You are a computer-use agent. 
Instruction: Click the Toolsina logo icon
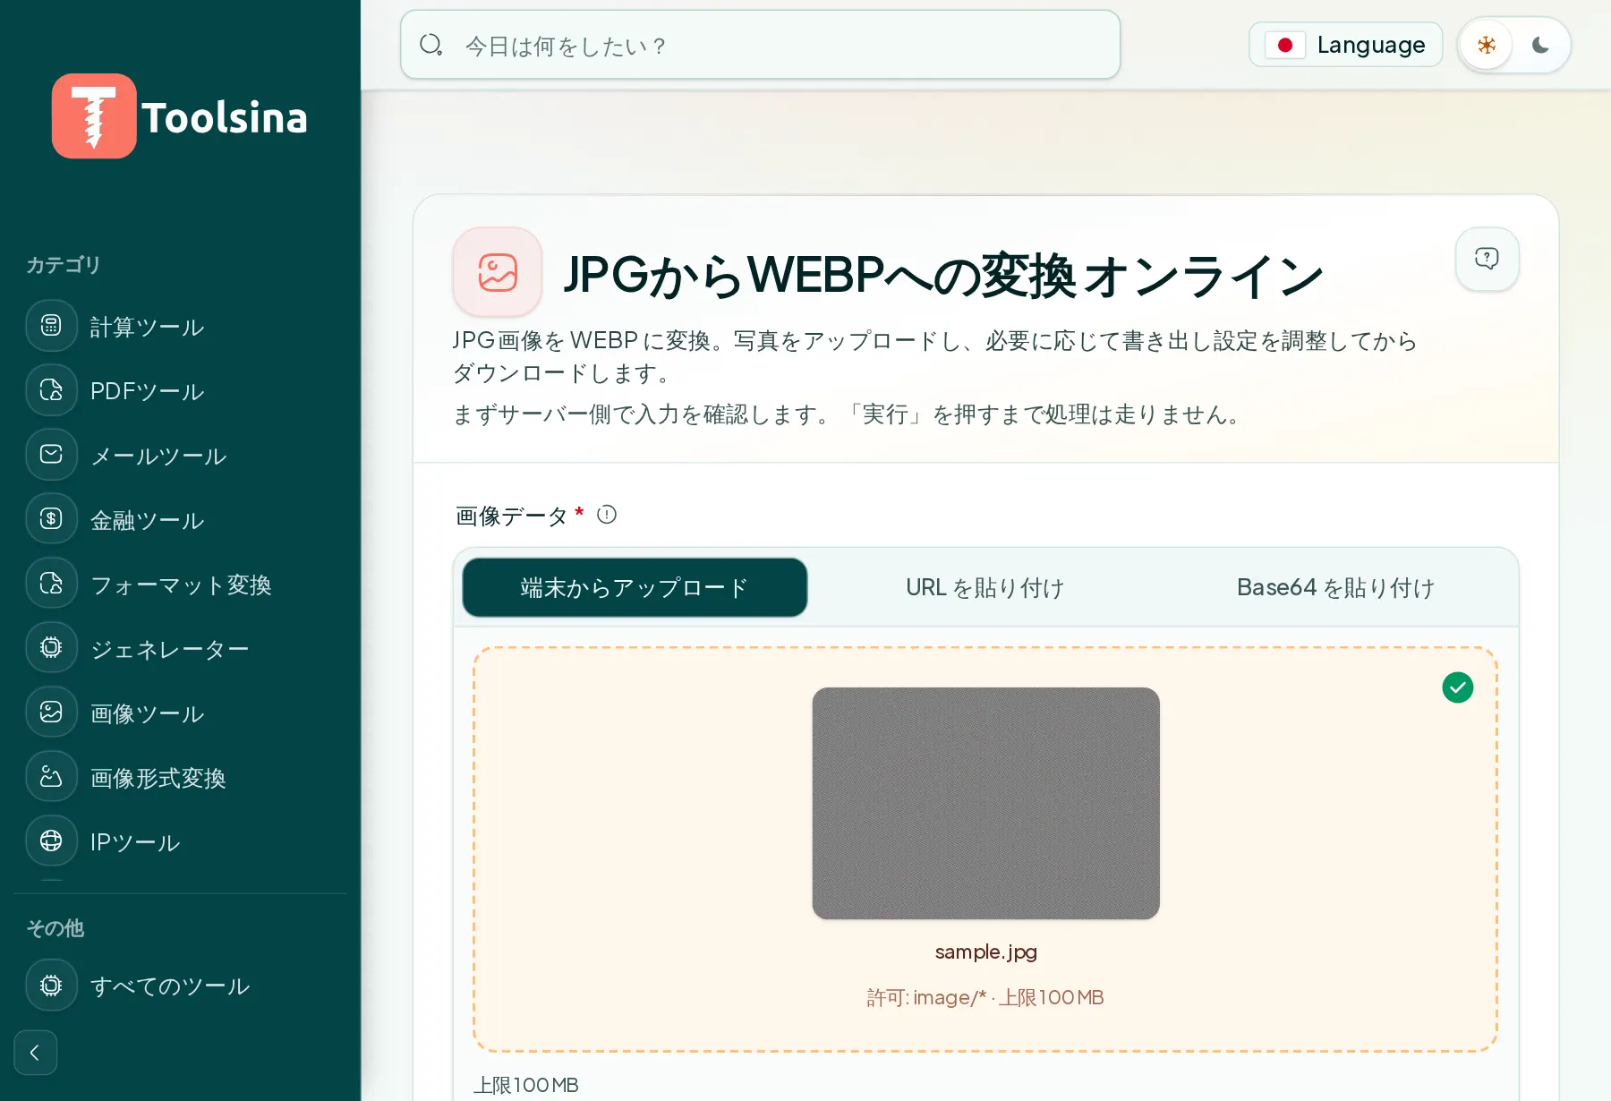pos(94,116)
